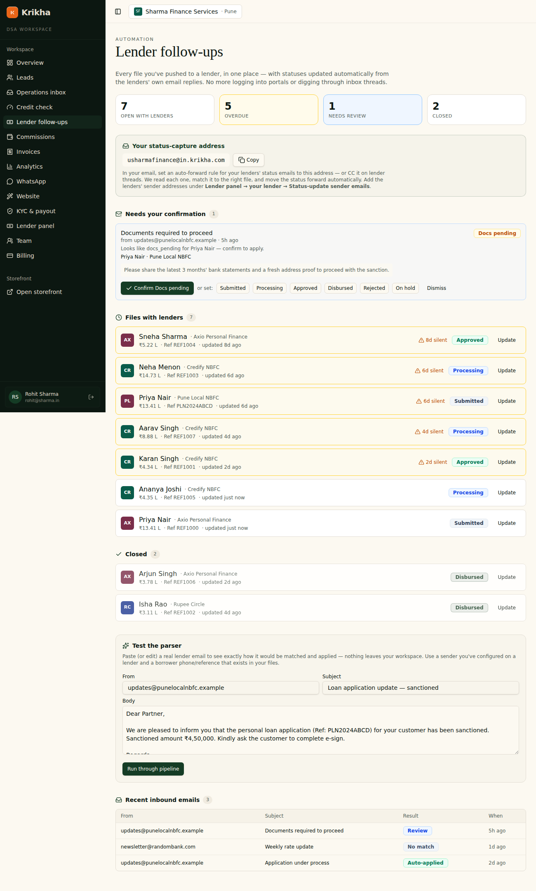This screenshot has height=891, width=536.
Task: Update Ananya Joshi's file
Action: [507, 493]
